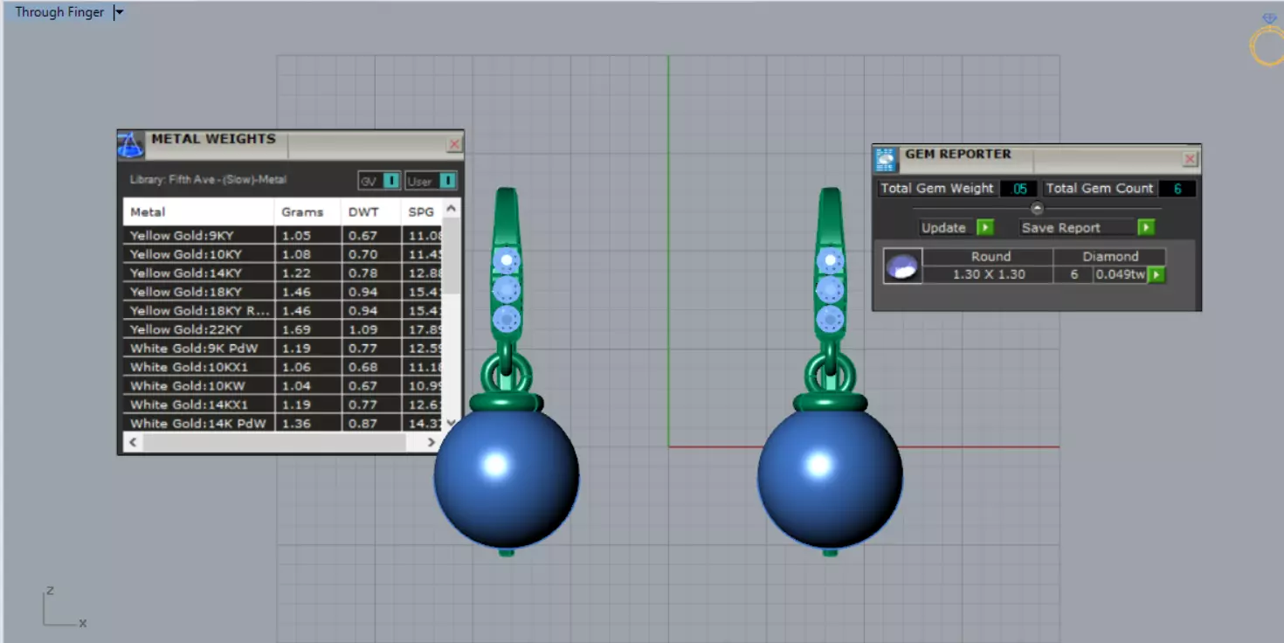Select the White Gold:9K PdW row
This screenshot has height=643, width=1284.
click(x=283, y=349)
